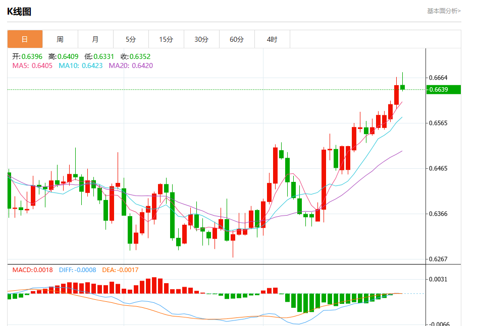Image resolution: width=479 pixels, height=326 pixels.
Task: Switch to the 月 monthly tab
Action: coord(95,39)
